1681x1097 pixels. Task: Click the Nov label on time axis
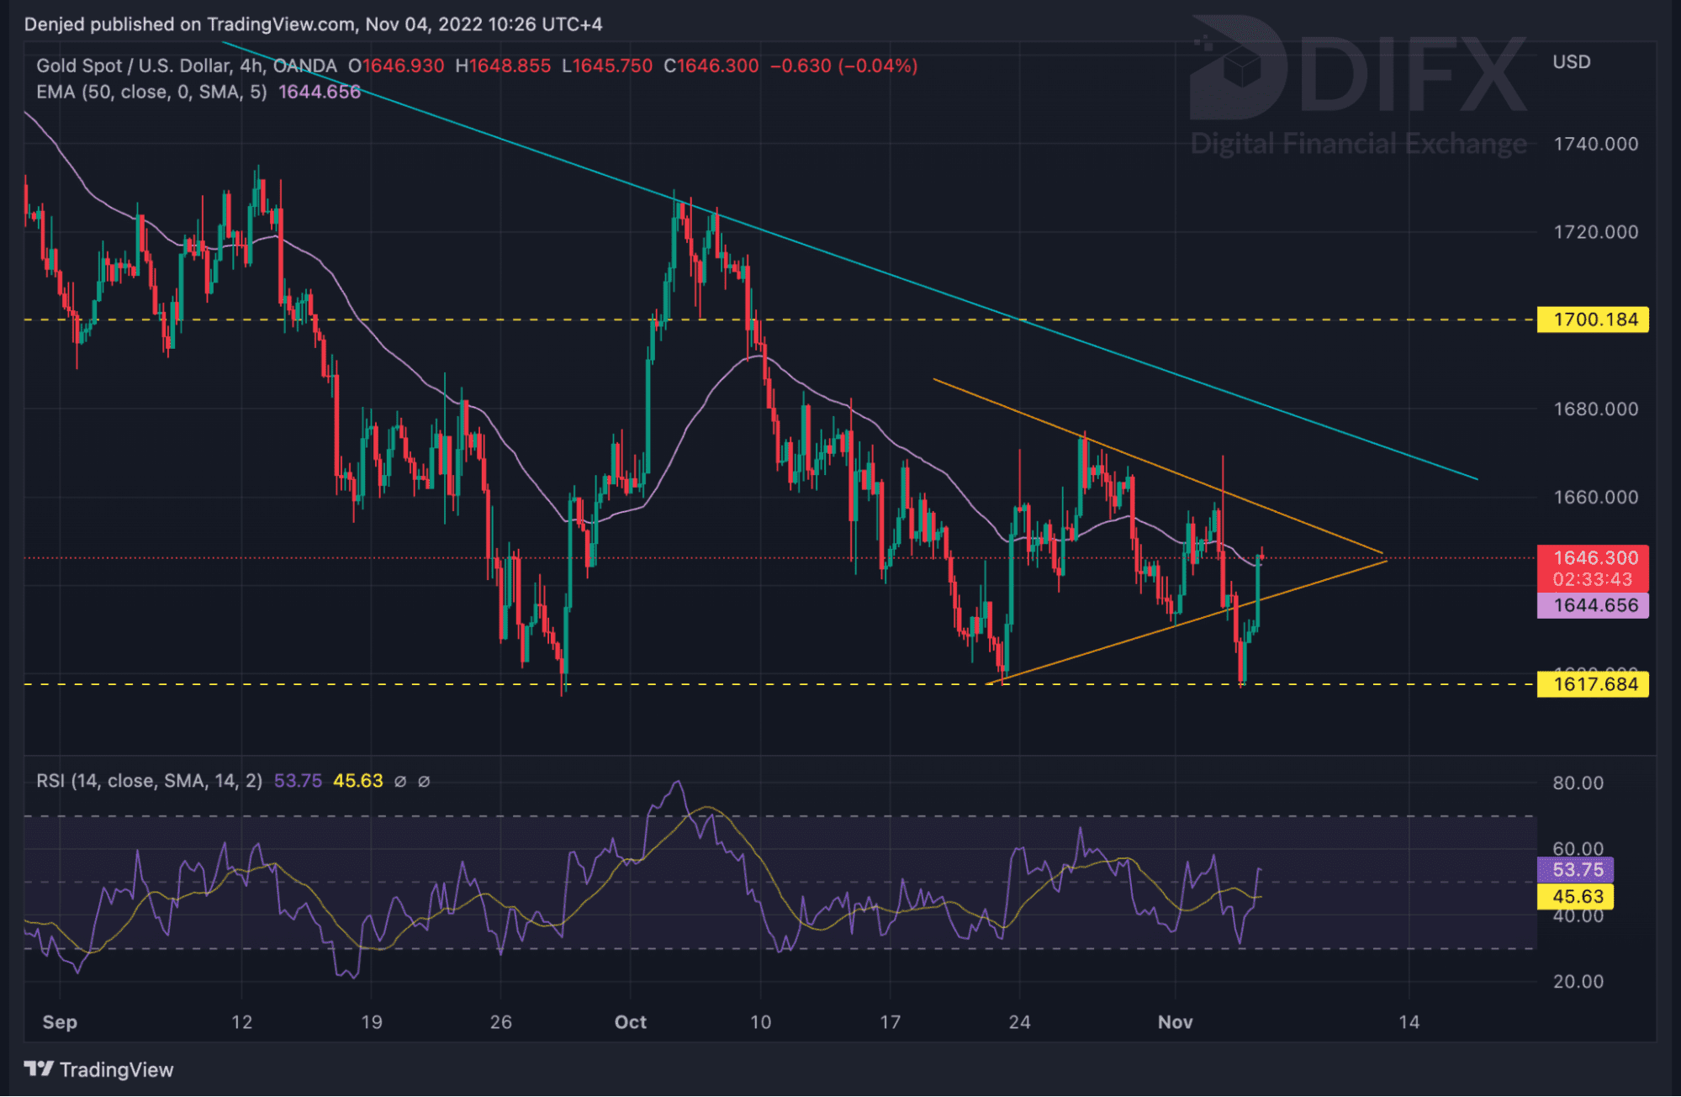(1175, 1022)
